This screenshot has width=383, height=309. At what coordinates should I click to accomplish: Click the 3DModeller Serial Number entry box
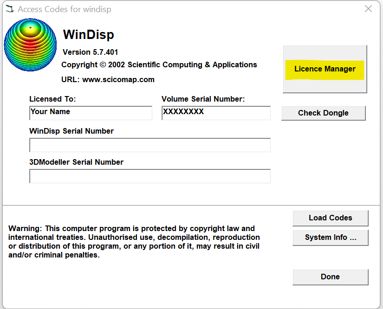[x=149, y=176]
